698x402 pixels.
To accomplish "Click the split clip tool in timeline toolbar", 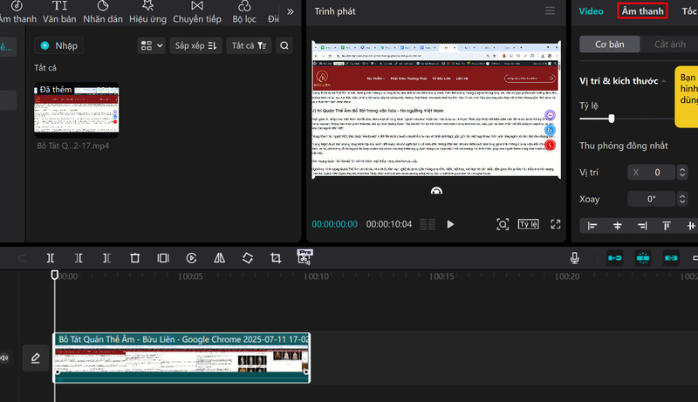I will 51,258.
